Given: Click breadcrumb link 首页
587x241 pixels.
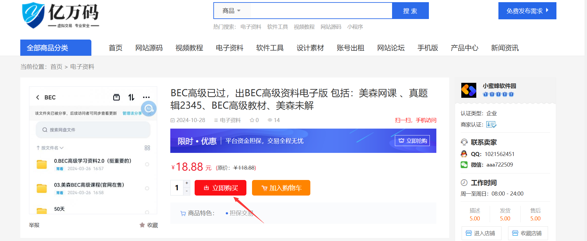Looking at the screenshot, I should pyautogui.click(x=56, y=67).
